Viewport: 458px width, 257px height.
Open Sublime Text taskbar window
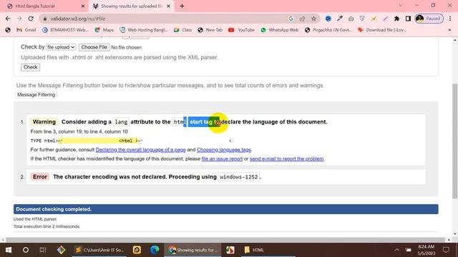click(99, 250)
